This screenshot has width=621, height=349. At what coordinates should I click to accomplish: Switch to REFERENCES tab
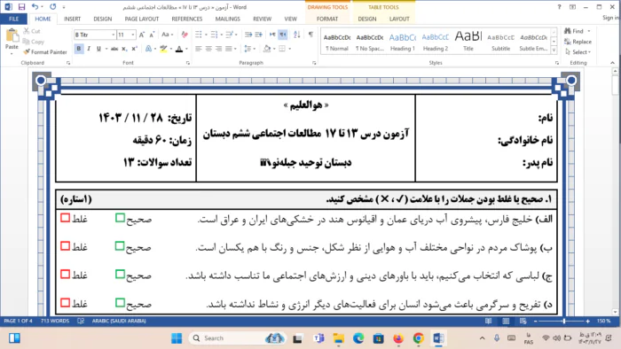(x=186, y=19)
